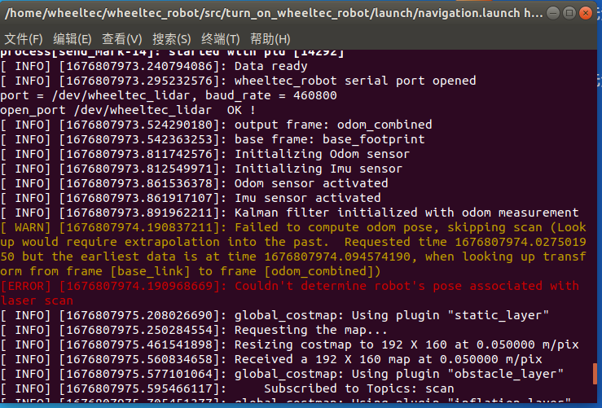Open the 搜索(S) menu
This screenshot has width=602, height=408.
(x=171, y=39)
